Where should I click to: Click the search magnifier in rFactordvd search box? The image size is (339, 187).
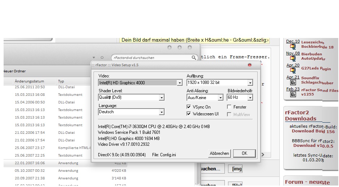[194, 58]
